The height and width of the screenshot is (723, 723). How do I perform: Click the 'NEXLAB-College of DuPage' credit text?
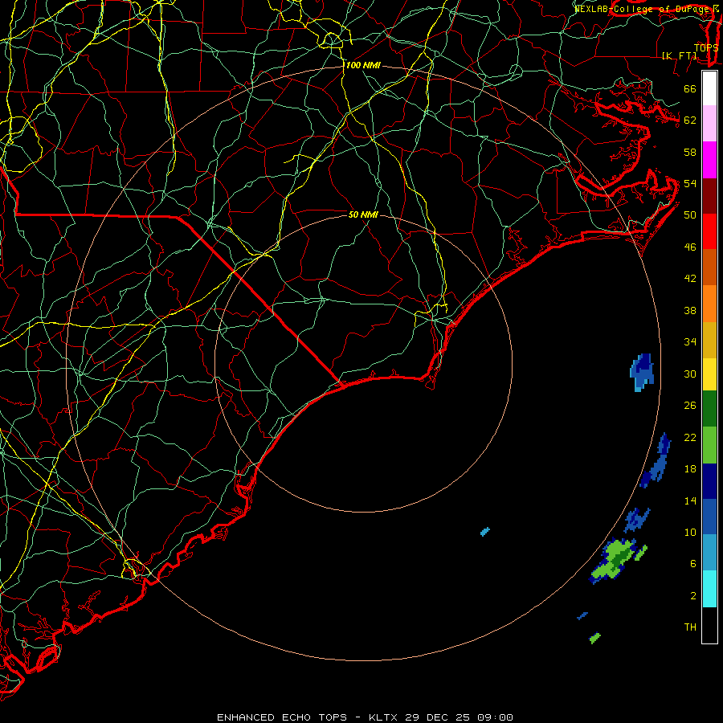[x=643, y=9]
